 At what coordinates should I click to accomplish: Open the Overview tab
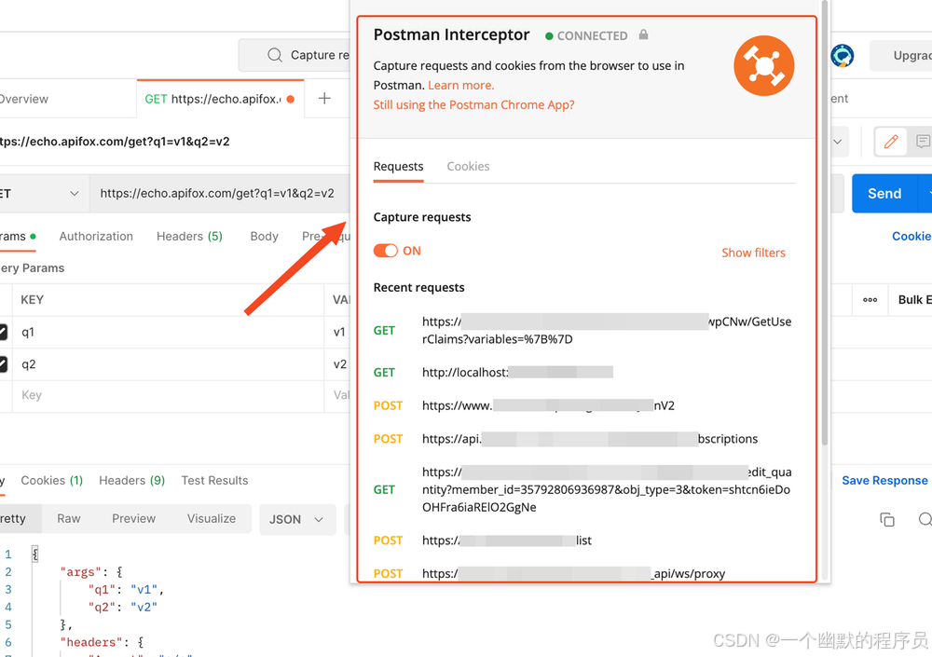(24, 100)
